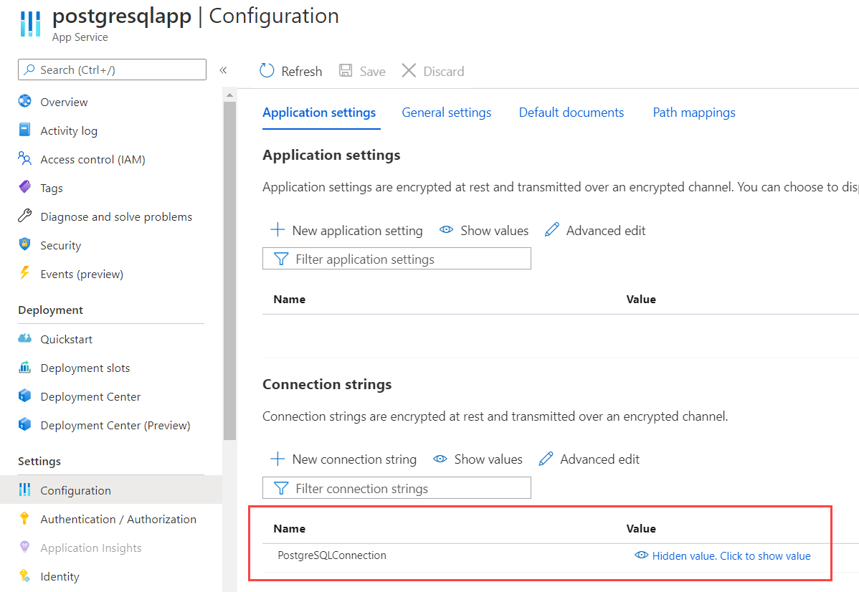
Task: Open Tags from the sidebar
Action: coord(52,188)
